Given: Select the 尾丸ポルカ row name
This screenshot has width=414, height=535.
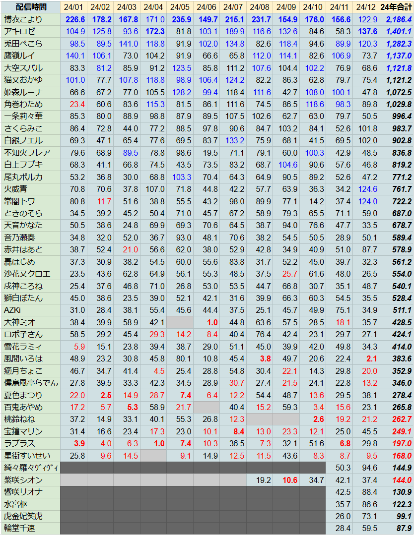Looking at the screenshot, I should [31, 177].
